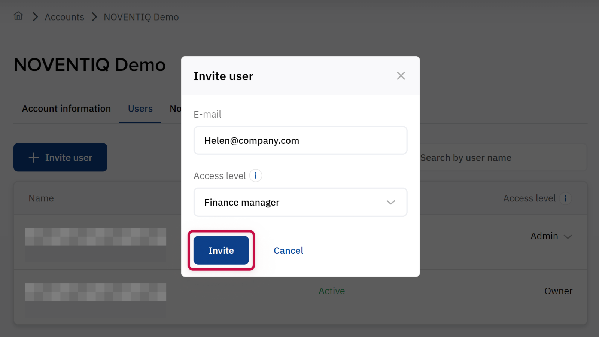Click the Search by user name field
This screenshot has width=599, height=337.
502,158
